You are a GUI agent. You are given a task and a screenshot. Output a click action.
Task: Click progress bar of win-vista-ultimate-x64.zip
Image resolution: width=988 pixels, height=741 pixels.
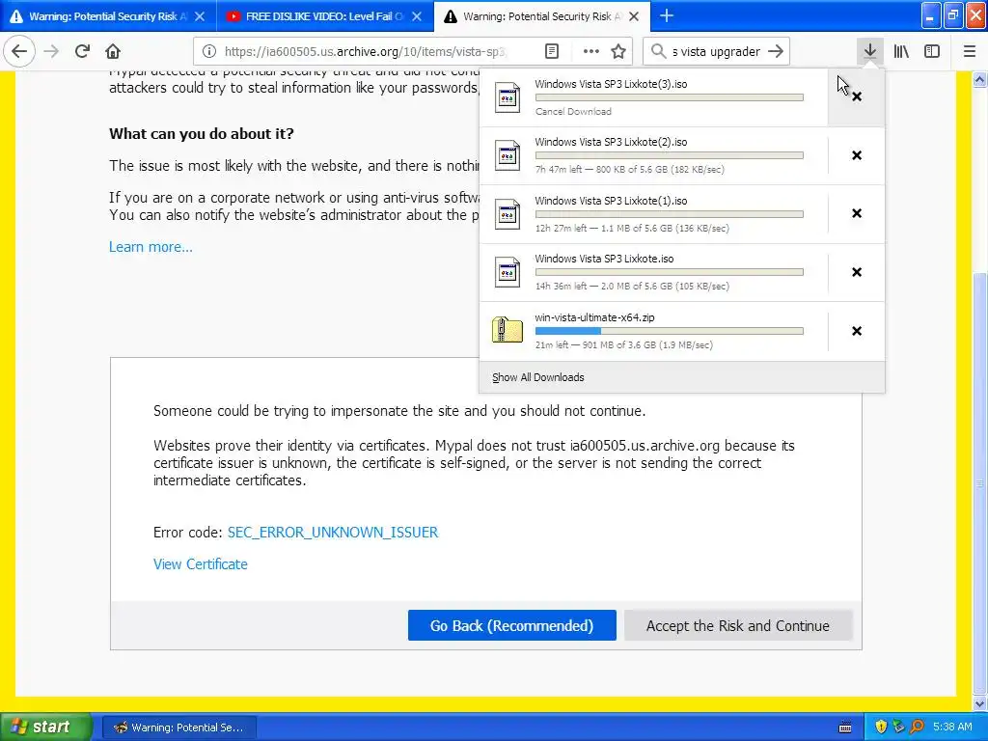coord(670,331)
